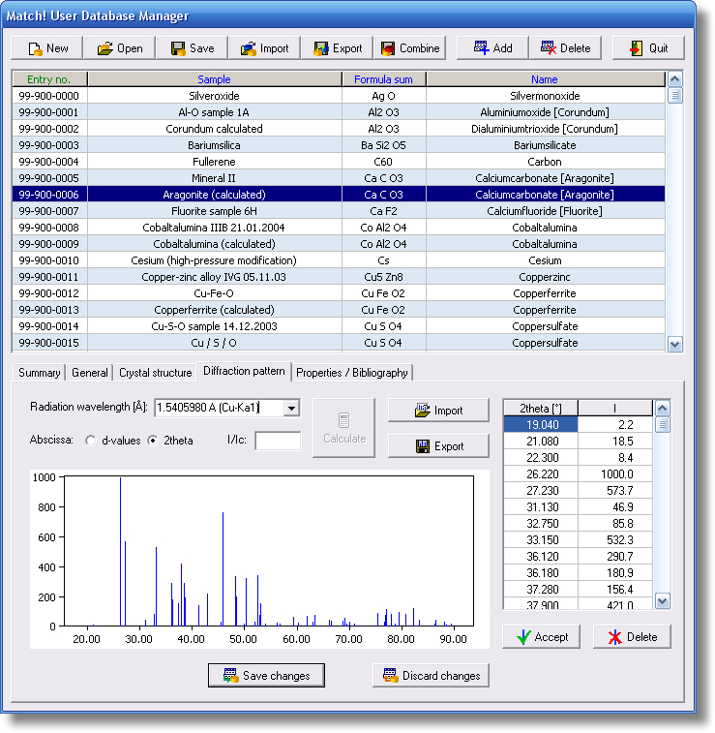Open the Radiation wavelength dropdown
The height and width of the screenshot is (733, 715).
(x=291, y=409)
